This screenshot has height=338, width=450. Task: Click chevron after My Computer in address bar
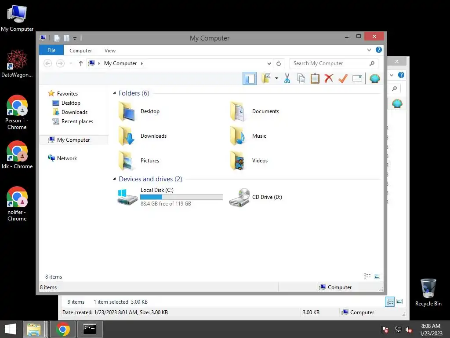point(142,63)
